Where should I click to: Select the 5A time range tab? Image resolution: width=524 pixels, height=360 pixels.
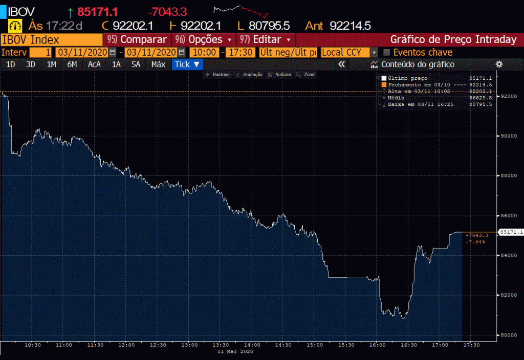(136, 64)
